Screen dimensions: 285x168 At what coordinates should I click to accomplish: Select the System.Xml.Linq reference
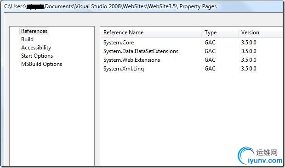point(124,69)
